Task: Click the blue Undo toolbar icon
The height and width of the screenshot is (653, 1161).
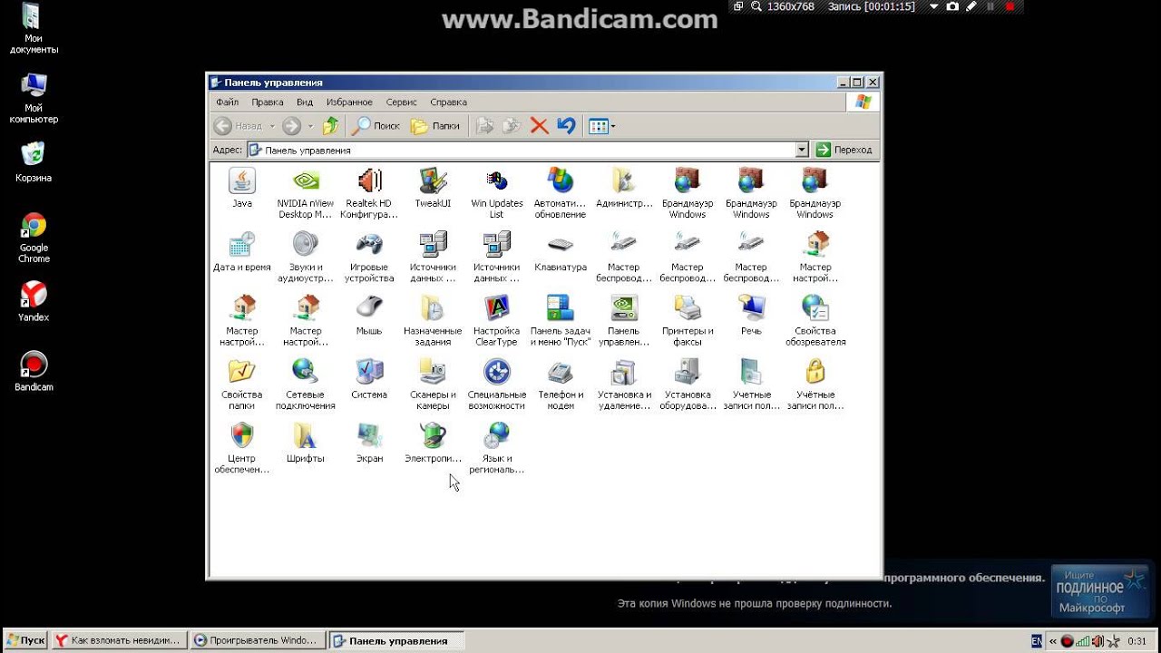Action: pyautogui.click(x=566, y=126)
